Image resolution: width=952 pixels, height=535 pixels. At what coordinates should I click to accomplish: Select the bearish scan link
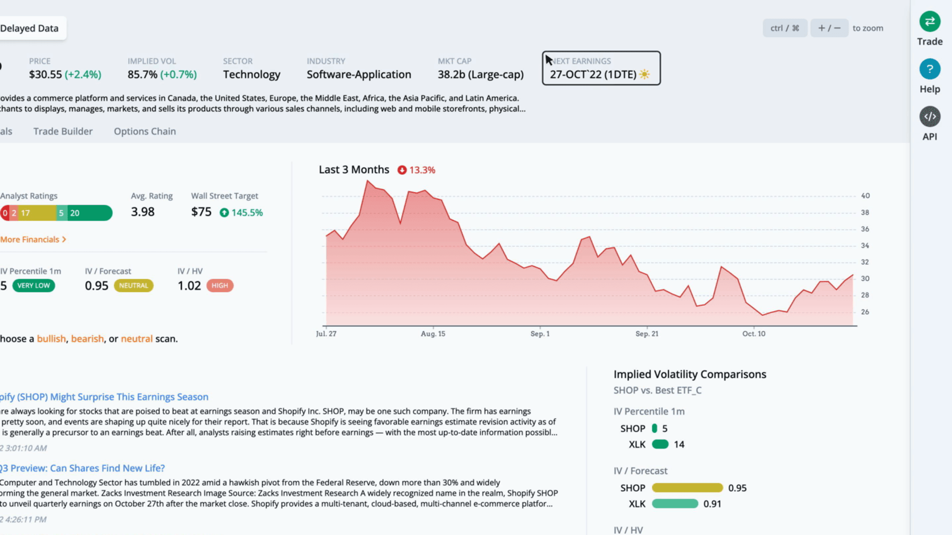coord(88,339)
